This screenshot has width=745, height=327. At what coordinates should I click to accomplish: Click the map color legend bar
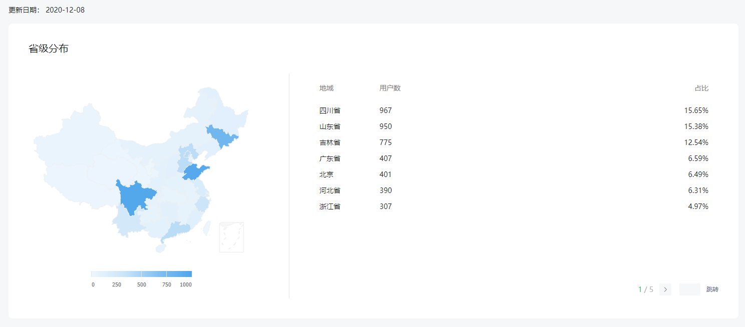(x=141, y=274)
